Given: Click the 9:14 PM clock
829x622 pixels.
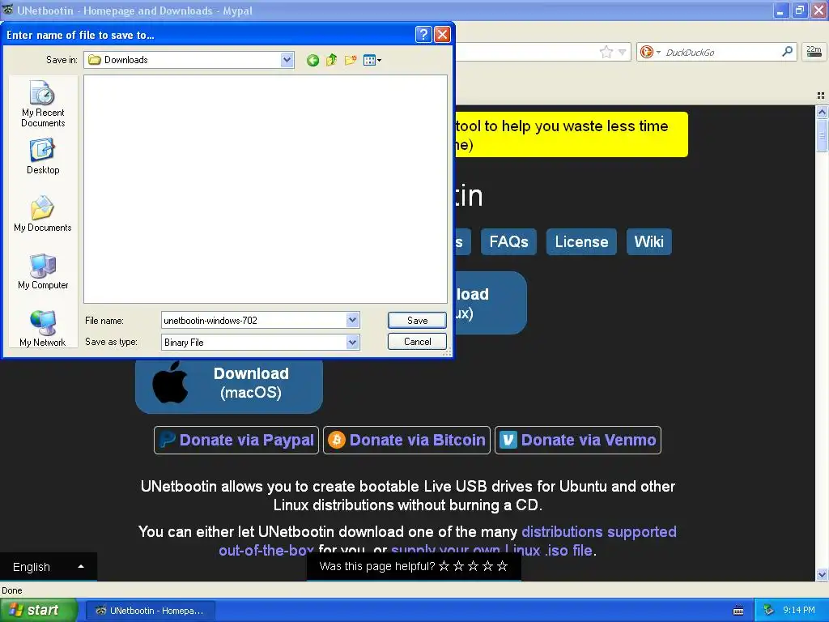Looking at the screenshot, I should point(799,611).
